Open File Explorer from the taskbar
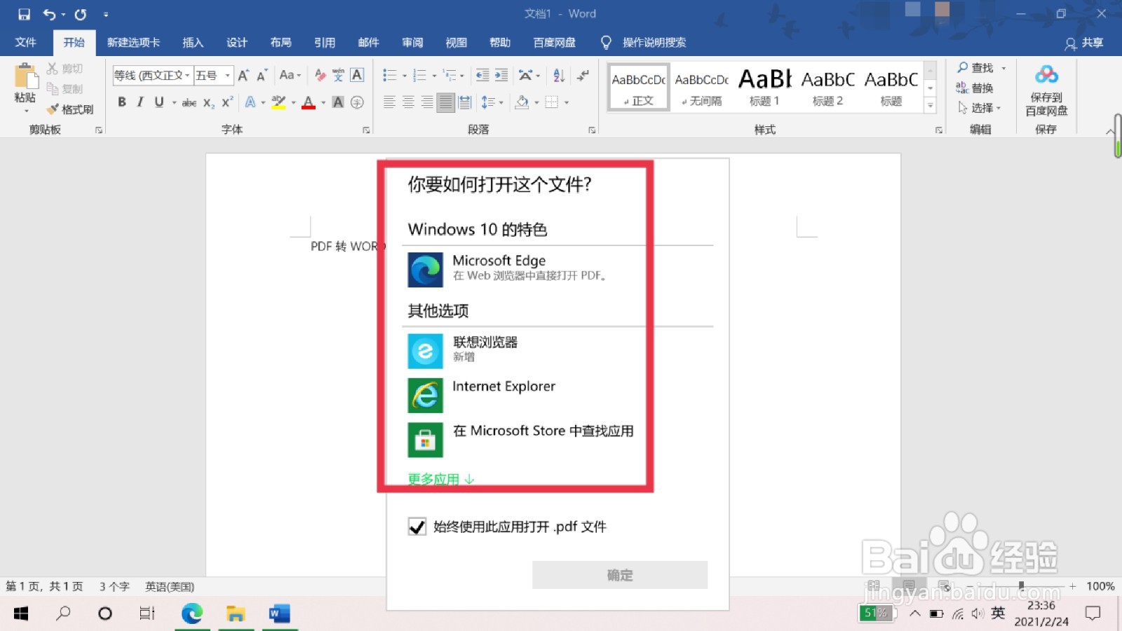1122x631 pixels. (235, 613)
